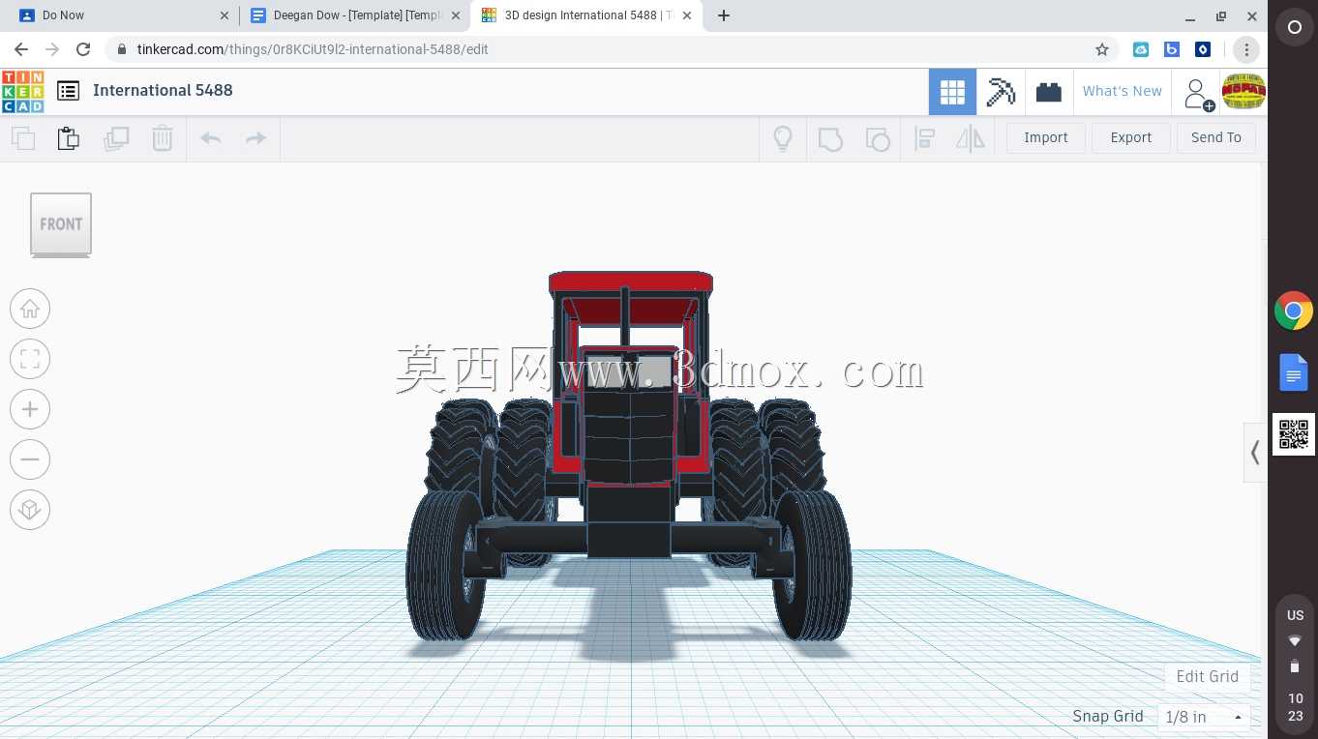Viewport: 1318px width, 739px height.
Task: Switch to 3D design grid view
Action: (x=952, y=92)
